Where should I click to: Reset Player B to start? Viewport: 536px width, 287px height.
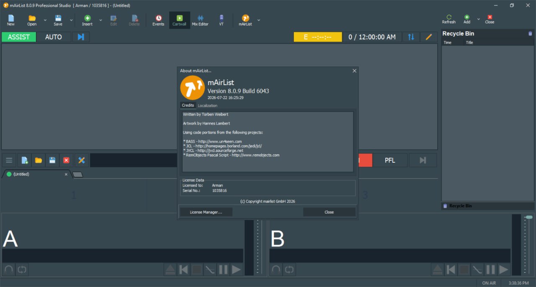tap(451, 269)
